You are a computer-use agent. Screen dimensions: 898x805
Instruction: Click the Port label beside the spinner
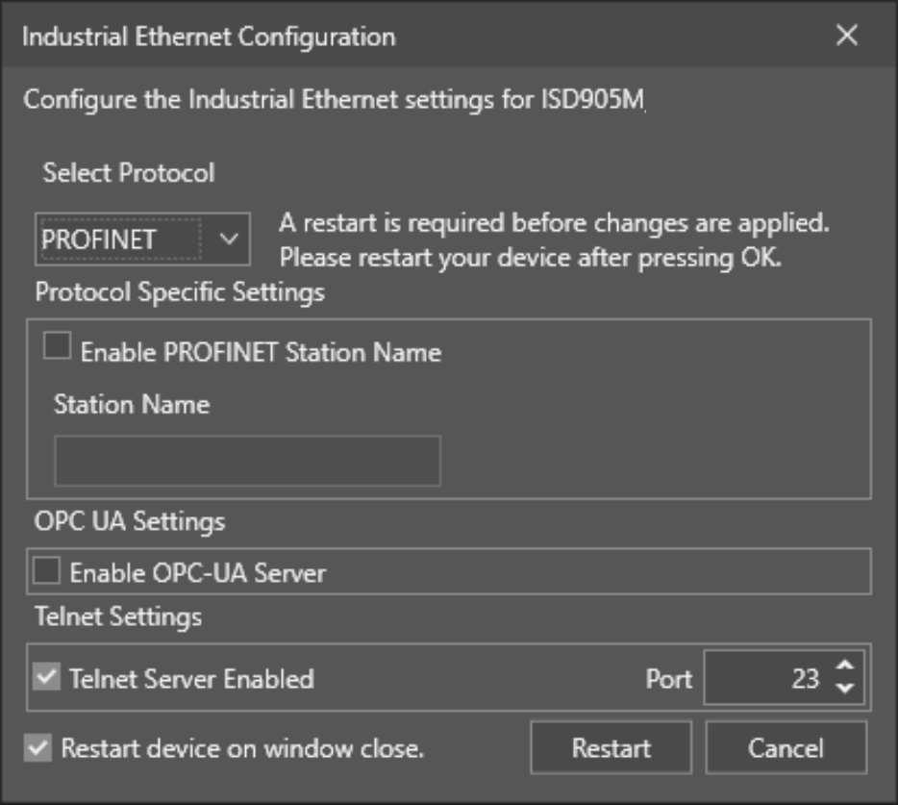[668, 679]
